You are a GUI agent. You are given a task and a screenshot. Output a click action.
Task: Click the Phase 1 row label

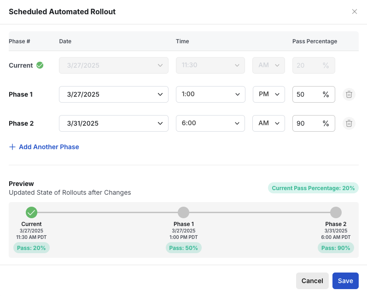pyautogui.click(x=21, y=94)
